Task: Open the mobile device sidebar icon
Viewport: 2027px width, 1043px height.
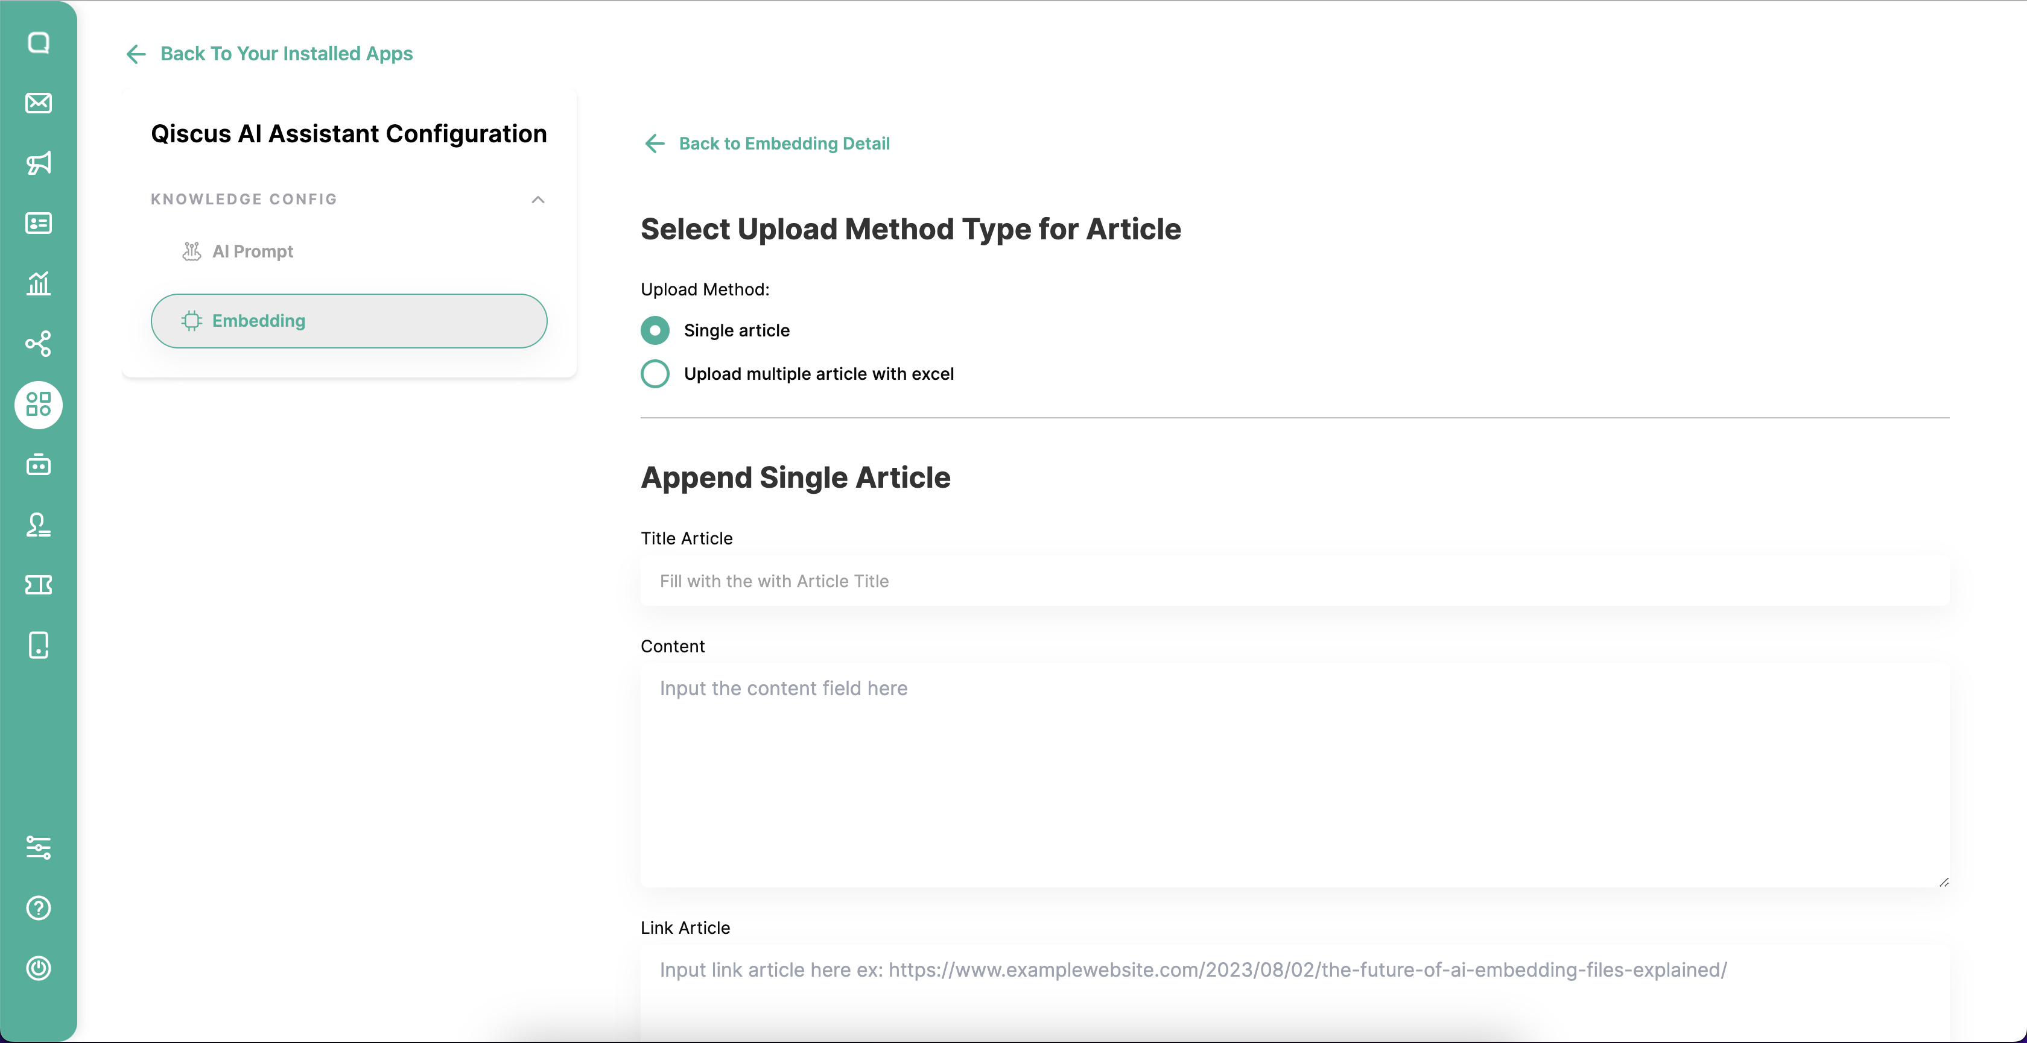Action: (39, 645)
